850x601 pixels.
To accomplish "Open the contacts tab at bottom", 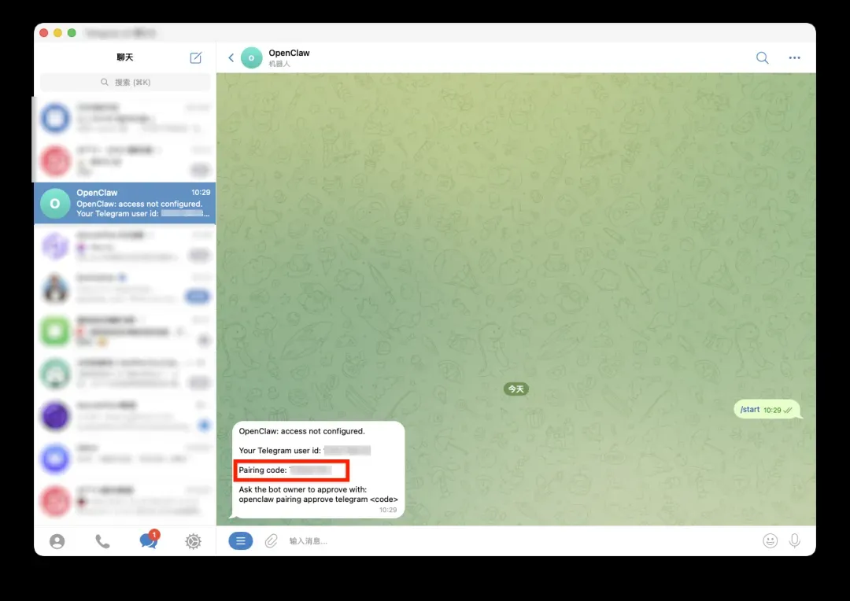I will (x=57, y=541).
